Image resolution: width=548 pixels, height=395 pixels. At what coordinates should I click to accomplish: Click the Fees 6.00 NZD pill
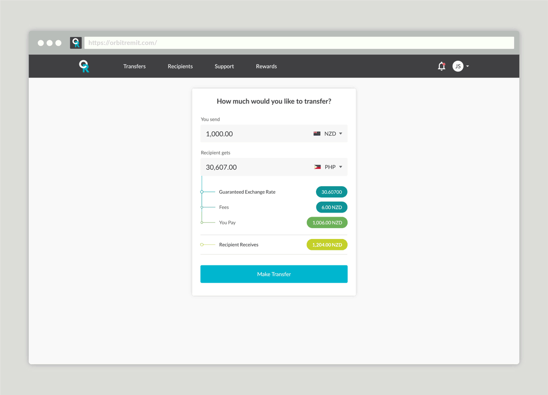[x=332, y=207]
